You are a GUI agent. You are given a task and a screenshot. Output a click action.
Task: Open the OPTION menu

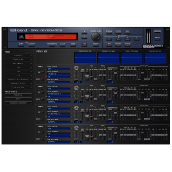click(118, 33)
